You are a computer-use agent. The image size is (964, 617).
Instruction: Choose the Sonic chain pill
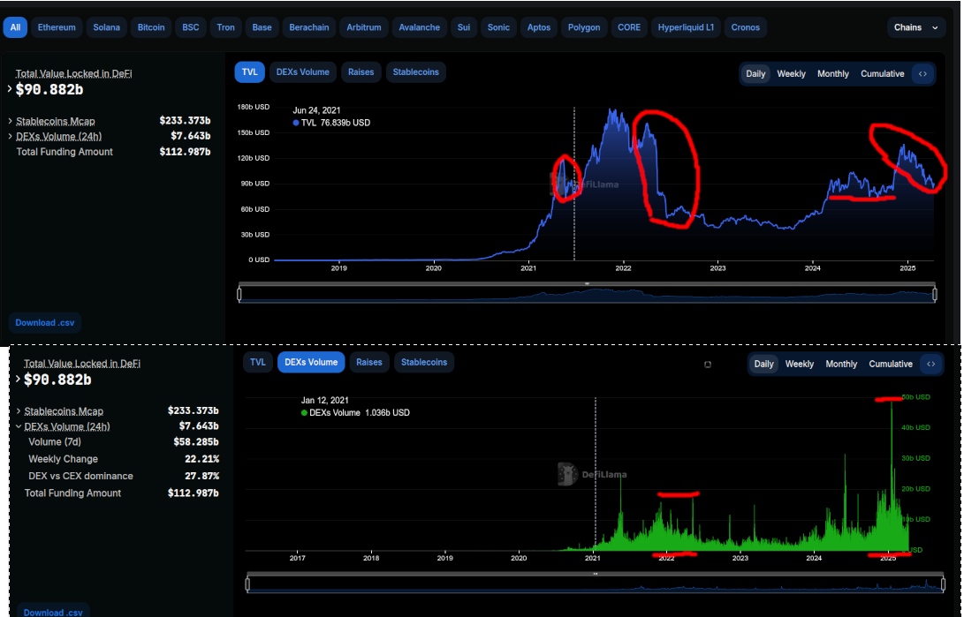coord(498,27)
